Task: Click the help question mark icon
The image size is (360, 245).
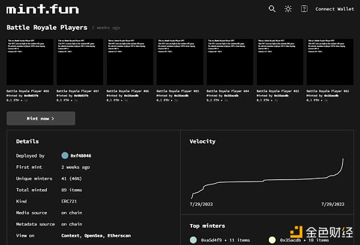Action: 304,9
